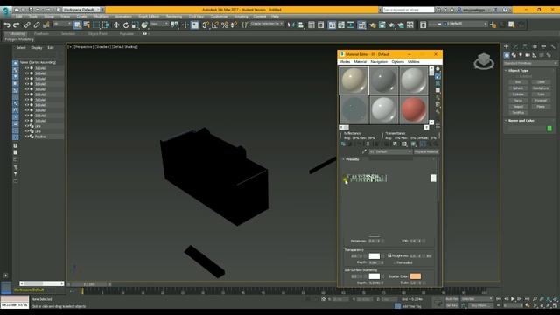Click the Plane primitive button

pos(541,107)
